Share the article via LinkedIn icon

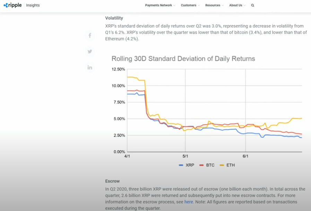pos(90,68)
